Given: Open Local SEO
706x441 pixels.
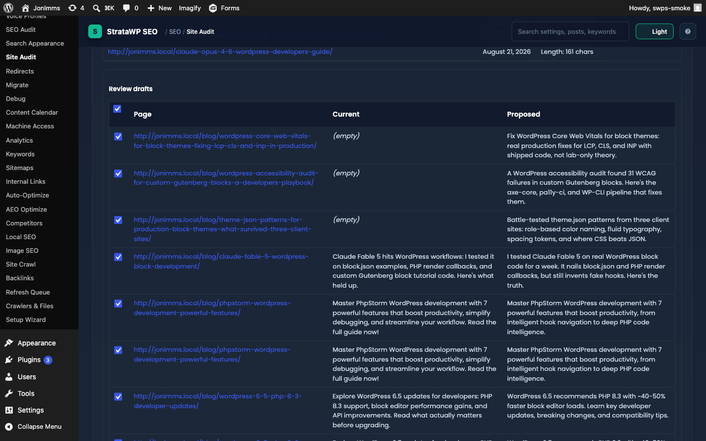Looking at the screenshot, I should (21, 237).
